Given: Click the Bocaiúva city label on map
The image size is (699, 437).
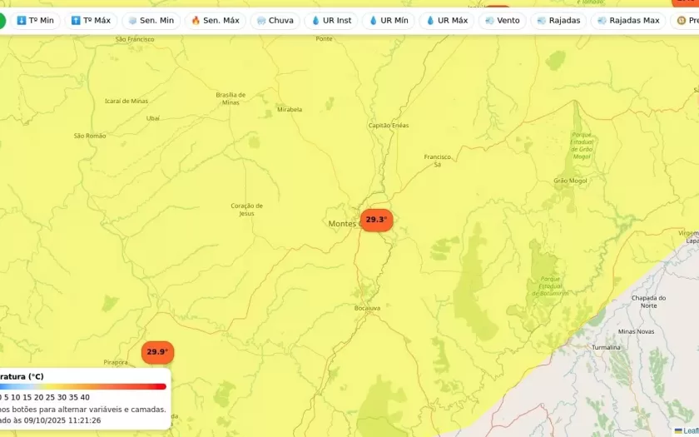Looking at the screenshot, I should [x=367, y=308].
